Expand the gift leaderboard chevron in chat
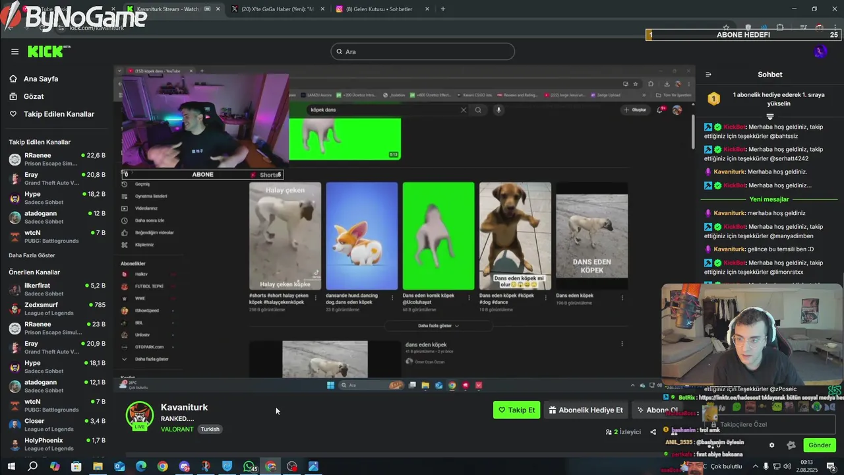 click(x=769, y=117)
